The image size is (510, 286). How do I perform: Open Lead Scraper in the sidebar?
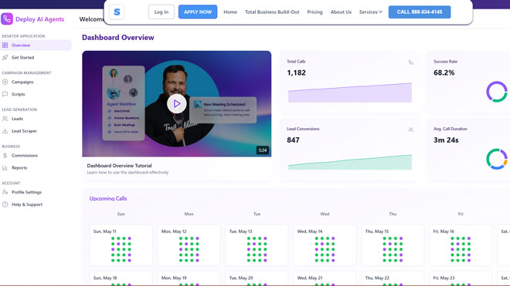click(36, 131)
